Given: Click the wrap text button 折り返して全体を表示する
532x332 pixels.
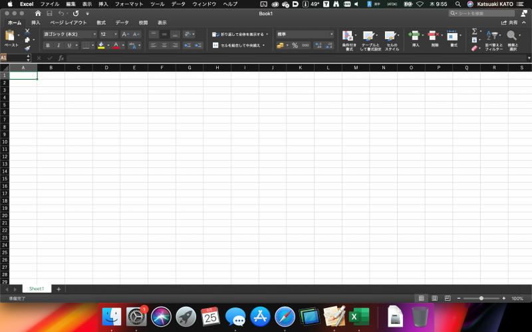Looking at the screenshot, I should tap(239, 35).
